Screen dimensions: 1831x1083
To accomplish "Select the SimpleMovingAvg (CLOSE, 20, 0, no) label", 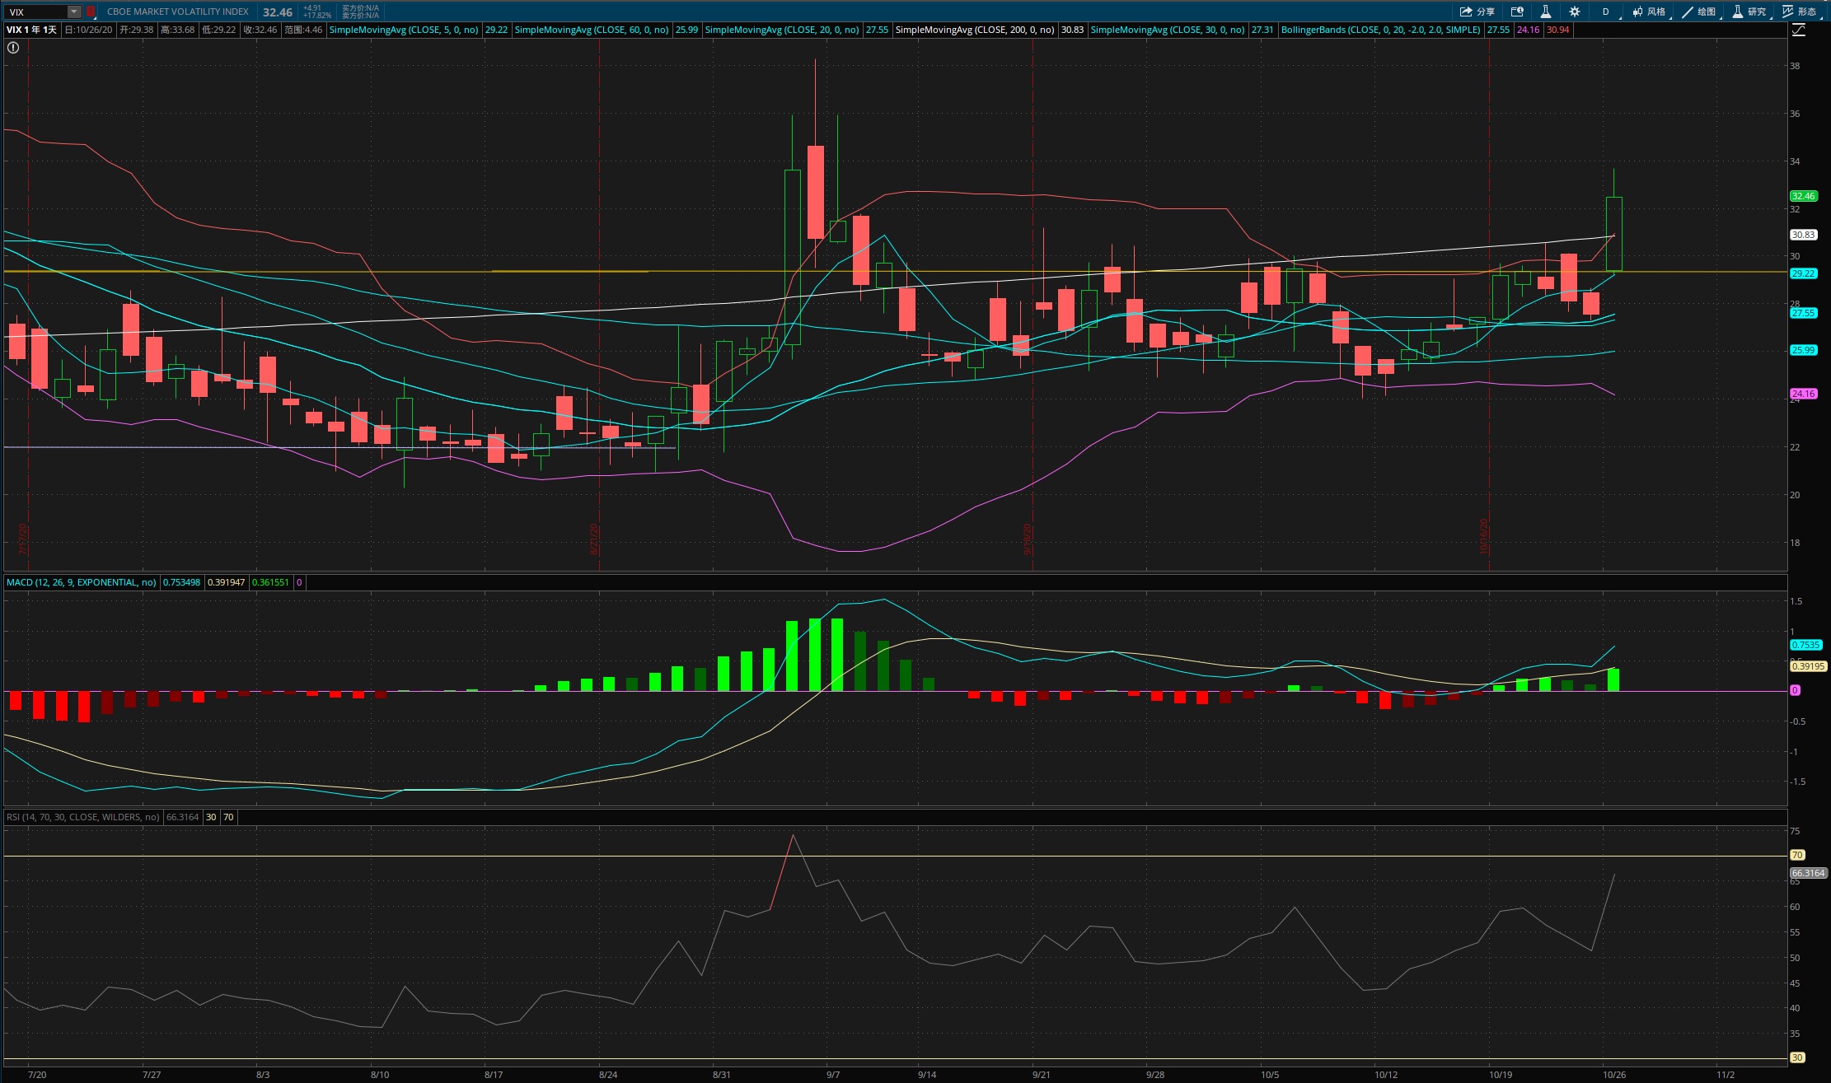I will [782, 30].
